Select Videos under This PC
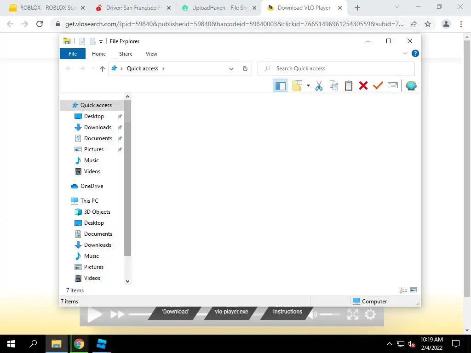471x353 pixels. pos(92,278)
